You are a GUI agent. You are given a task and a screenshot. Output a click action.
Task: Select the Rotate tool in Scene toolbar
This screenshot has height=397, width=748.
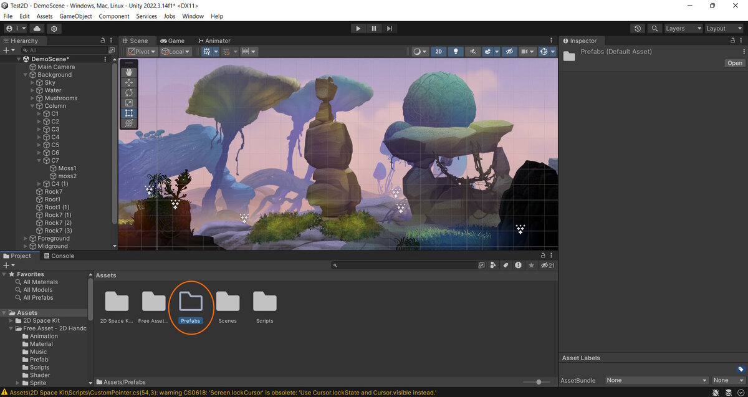[x=129, y=93]
